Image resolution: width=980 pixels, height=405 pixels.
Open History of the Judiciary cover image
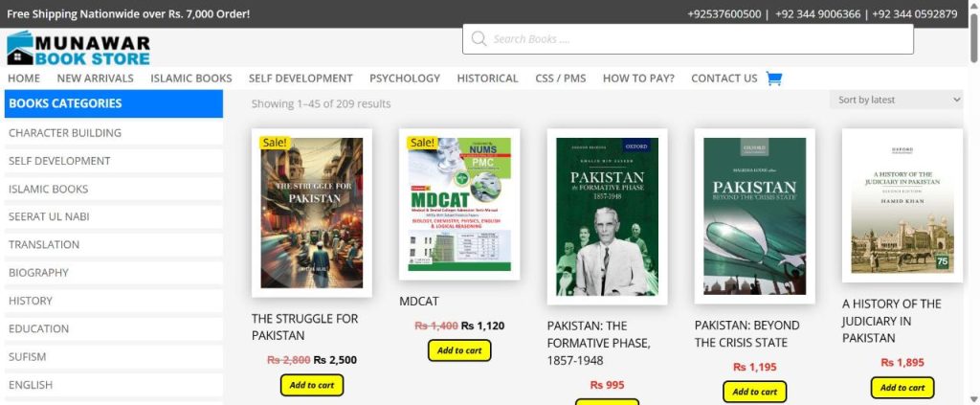[902, 206]
